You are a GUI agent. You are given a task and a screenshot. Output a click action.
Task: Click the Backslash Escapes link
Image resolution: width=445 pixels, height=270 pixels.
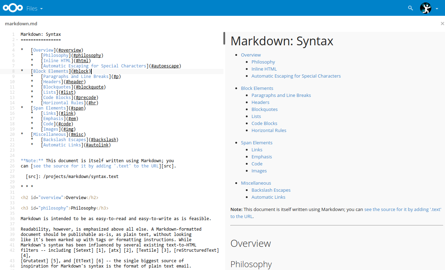[271, 190]
